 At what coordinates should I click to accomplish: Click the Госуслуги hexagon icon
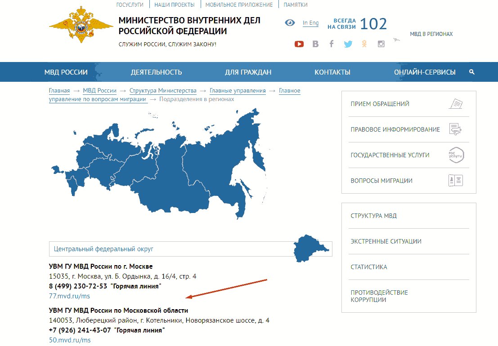point(456,155)
